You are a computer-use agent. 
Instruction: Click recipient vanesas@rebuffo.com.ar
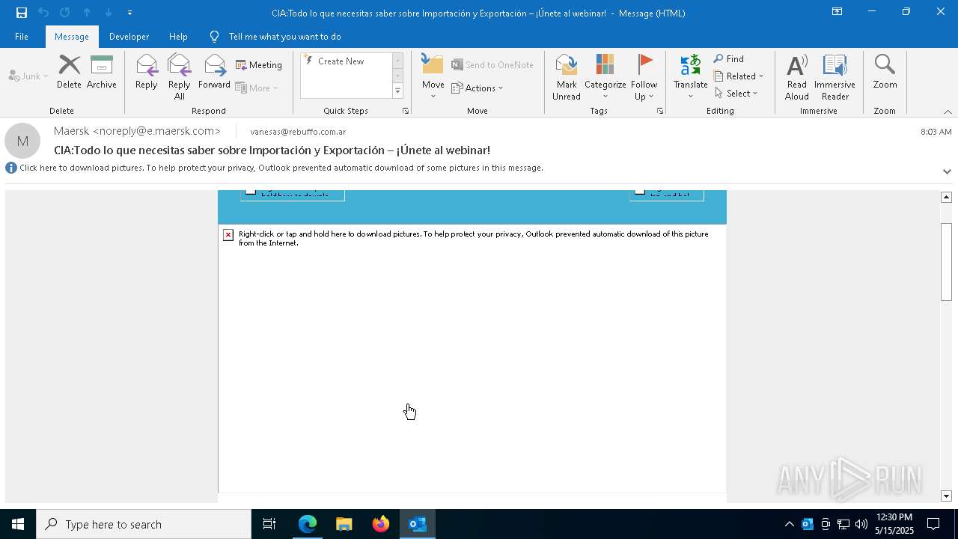point(298,132)
